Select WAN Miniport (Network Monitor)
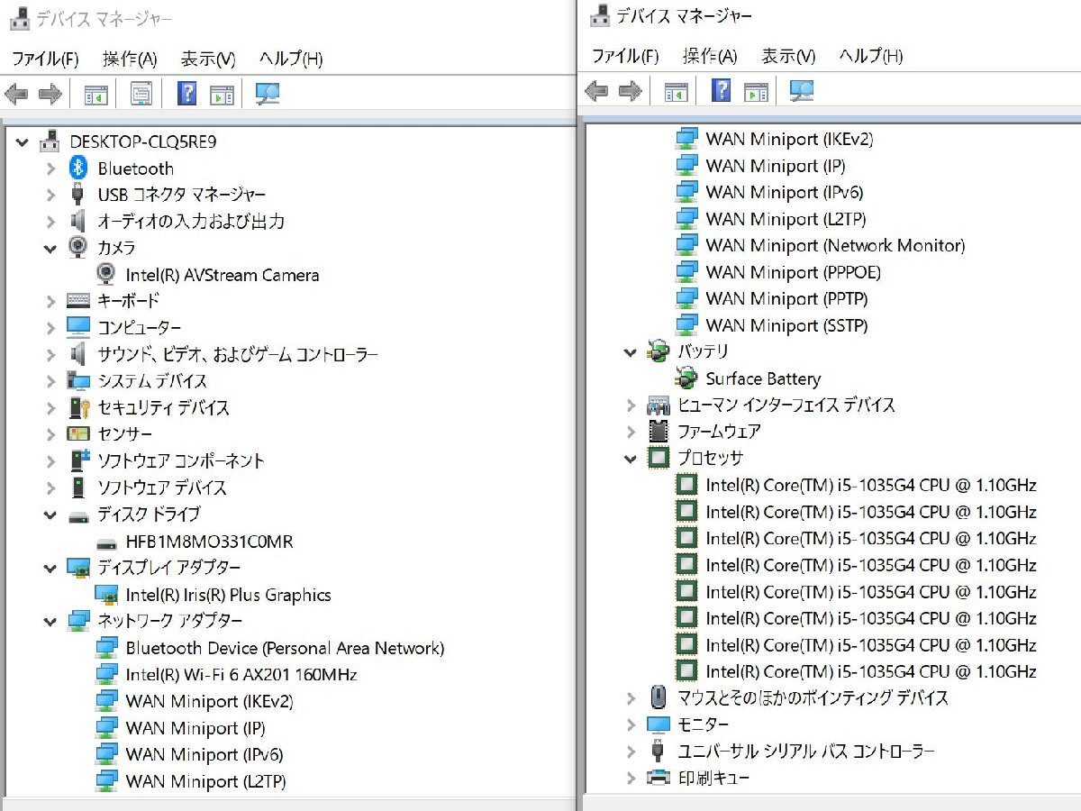Image resolution: width=1081 pixels, height=811 pixels. [835, 245]
